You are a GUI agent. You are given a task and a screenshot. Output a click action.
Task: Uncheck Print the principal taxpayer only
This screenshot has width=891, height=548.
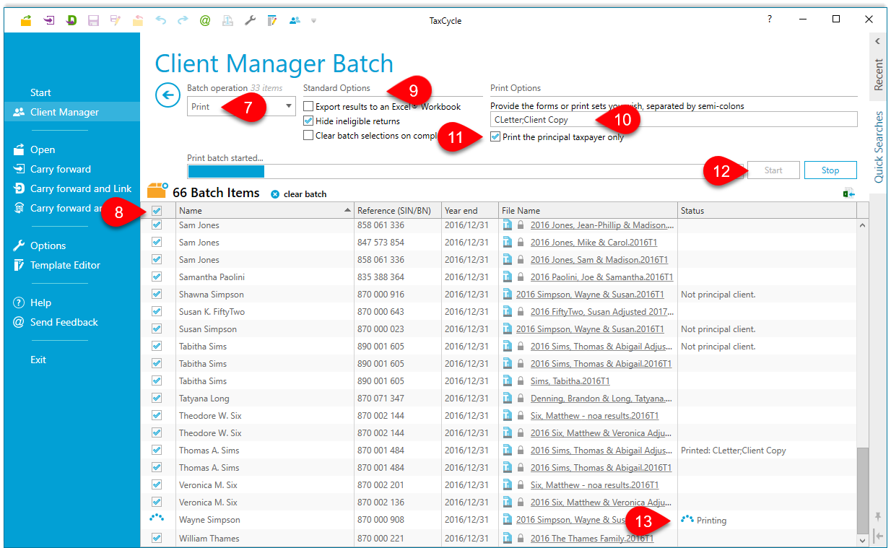pos(495,136)
